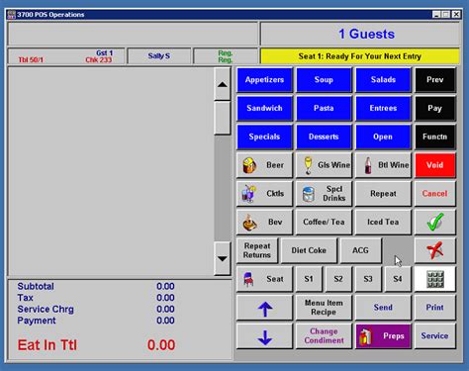Select seat S3

click(x=368, y=279)
